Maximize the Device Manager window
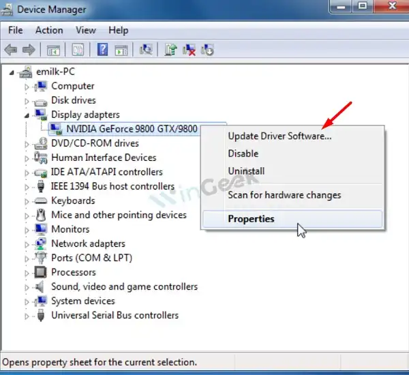 pyautogui.click(x=363, y=6)
